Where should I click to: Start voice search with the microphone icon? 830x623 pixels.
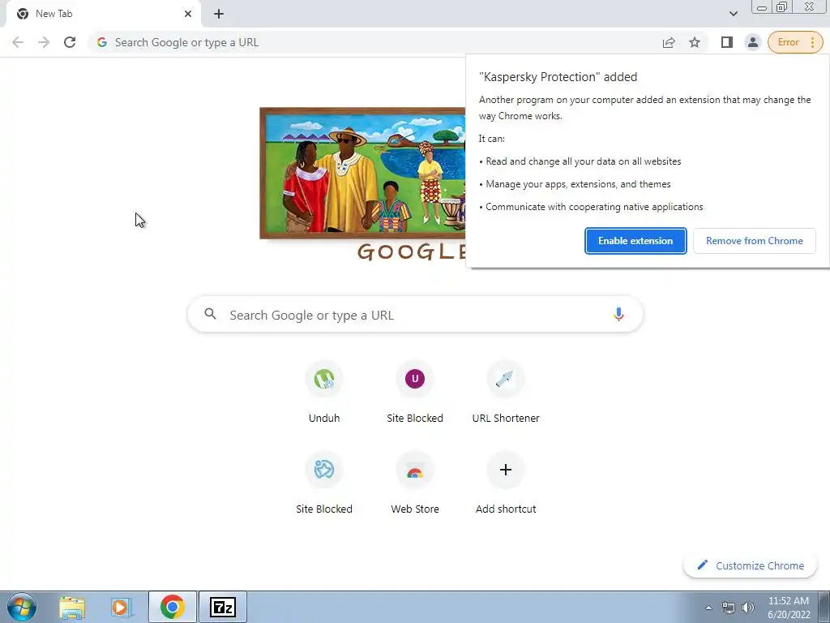[618, 315]
